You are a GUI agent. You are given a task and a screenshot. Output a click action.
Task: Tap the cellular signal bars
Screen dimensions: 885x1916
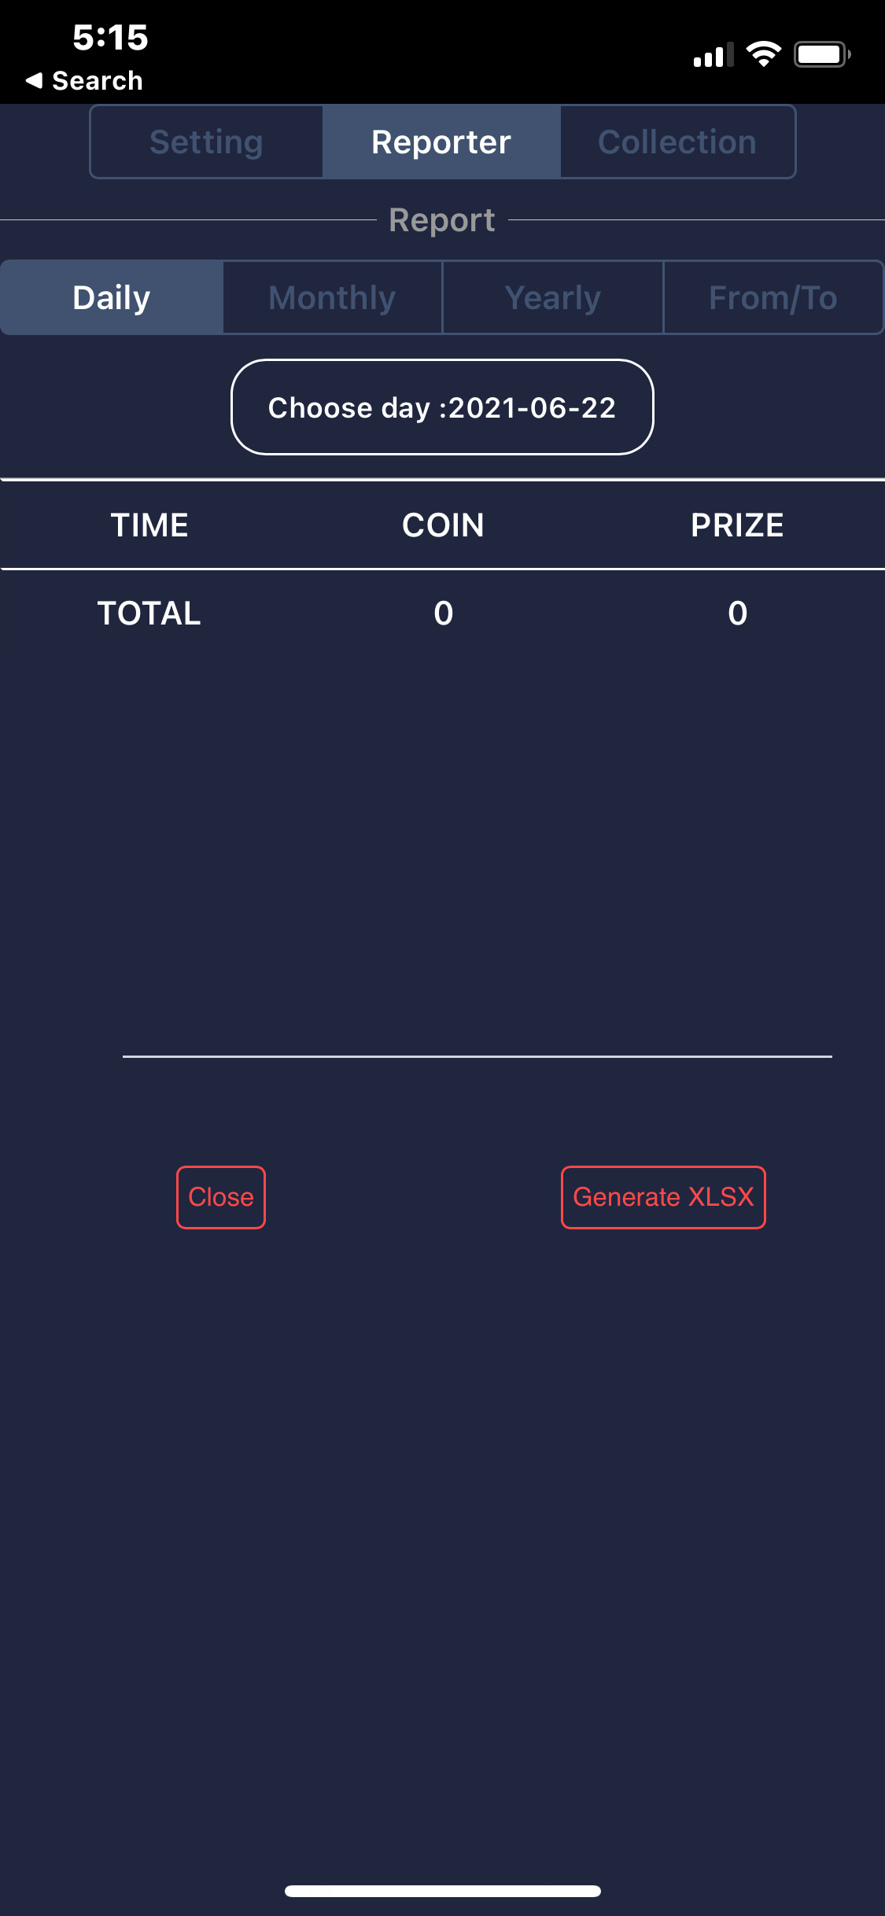[x=713, y=55]
